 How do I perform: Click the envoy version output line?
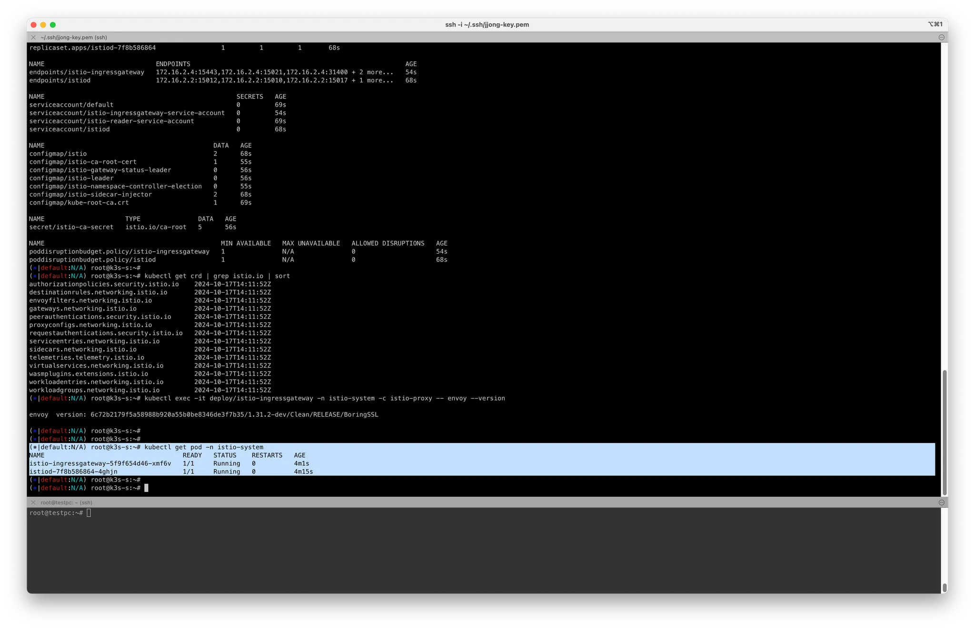click(x=204, y=414)
